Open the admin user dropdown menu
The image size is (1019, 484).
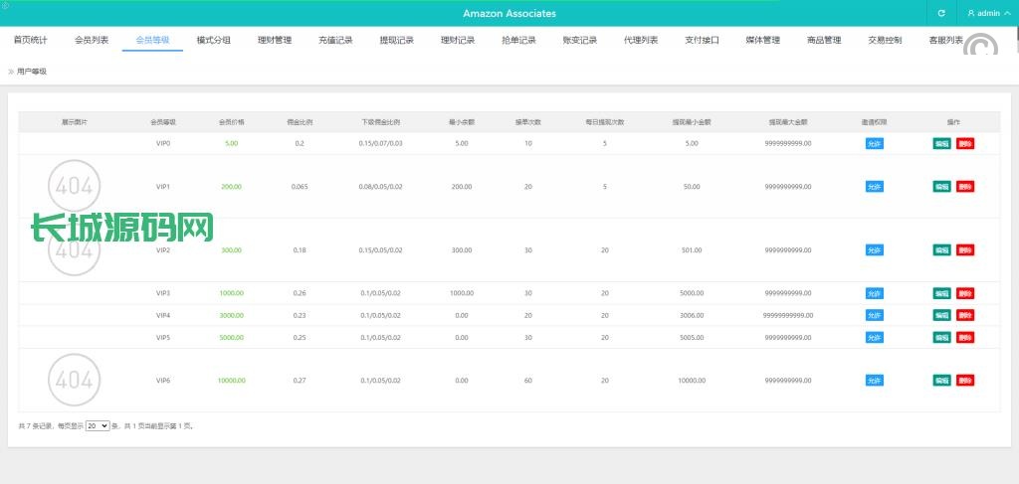point(988,14)
